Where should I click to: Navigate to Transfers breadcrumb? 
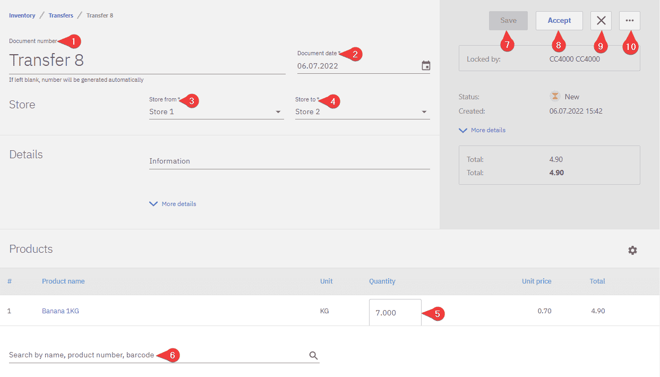pos(61,15)
